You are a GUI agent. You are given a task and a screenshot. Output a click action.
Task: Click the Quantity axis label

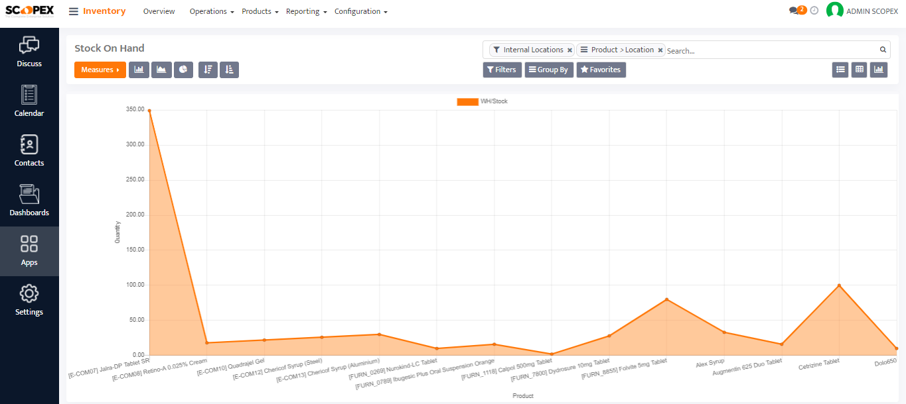click(118, 232)
